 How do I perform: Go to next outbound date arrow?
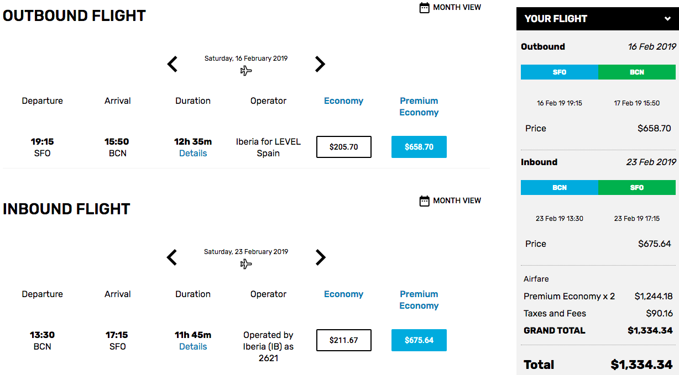click(x=320, y=64)
